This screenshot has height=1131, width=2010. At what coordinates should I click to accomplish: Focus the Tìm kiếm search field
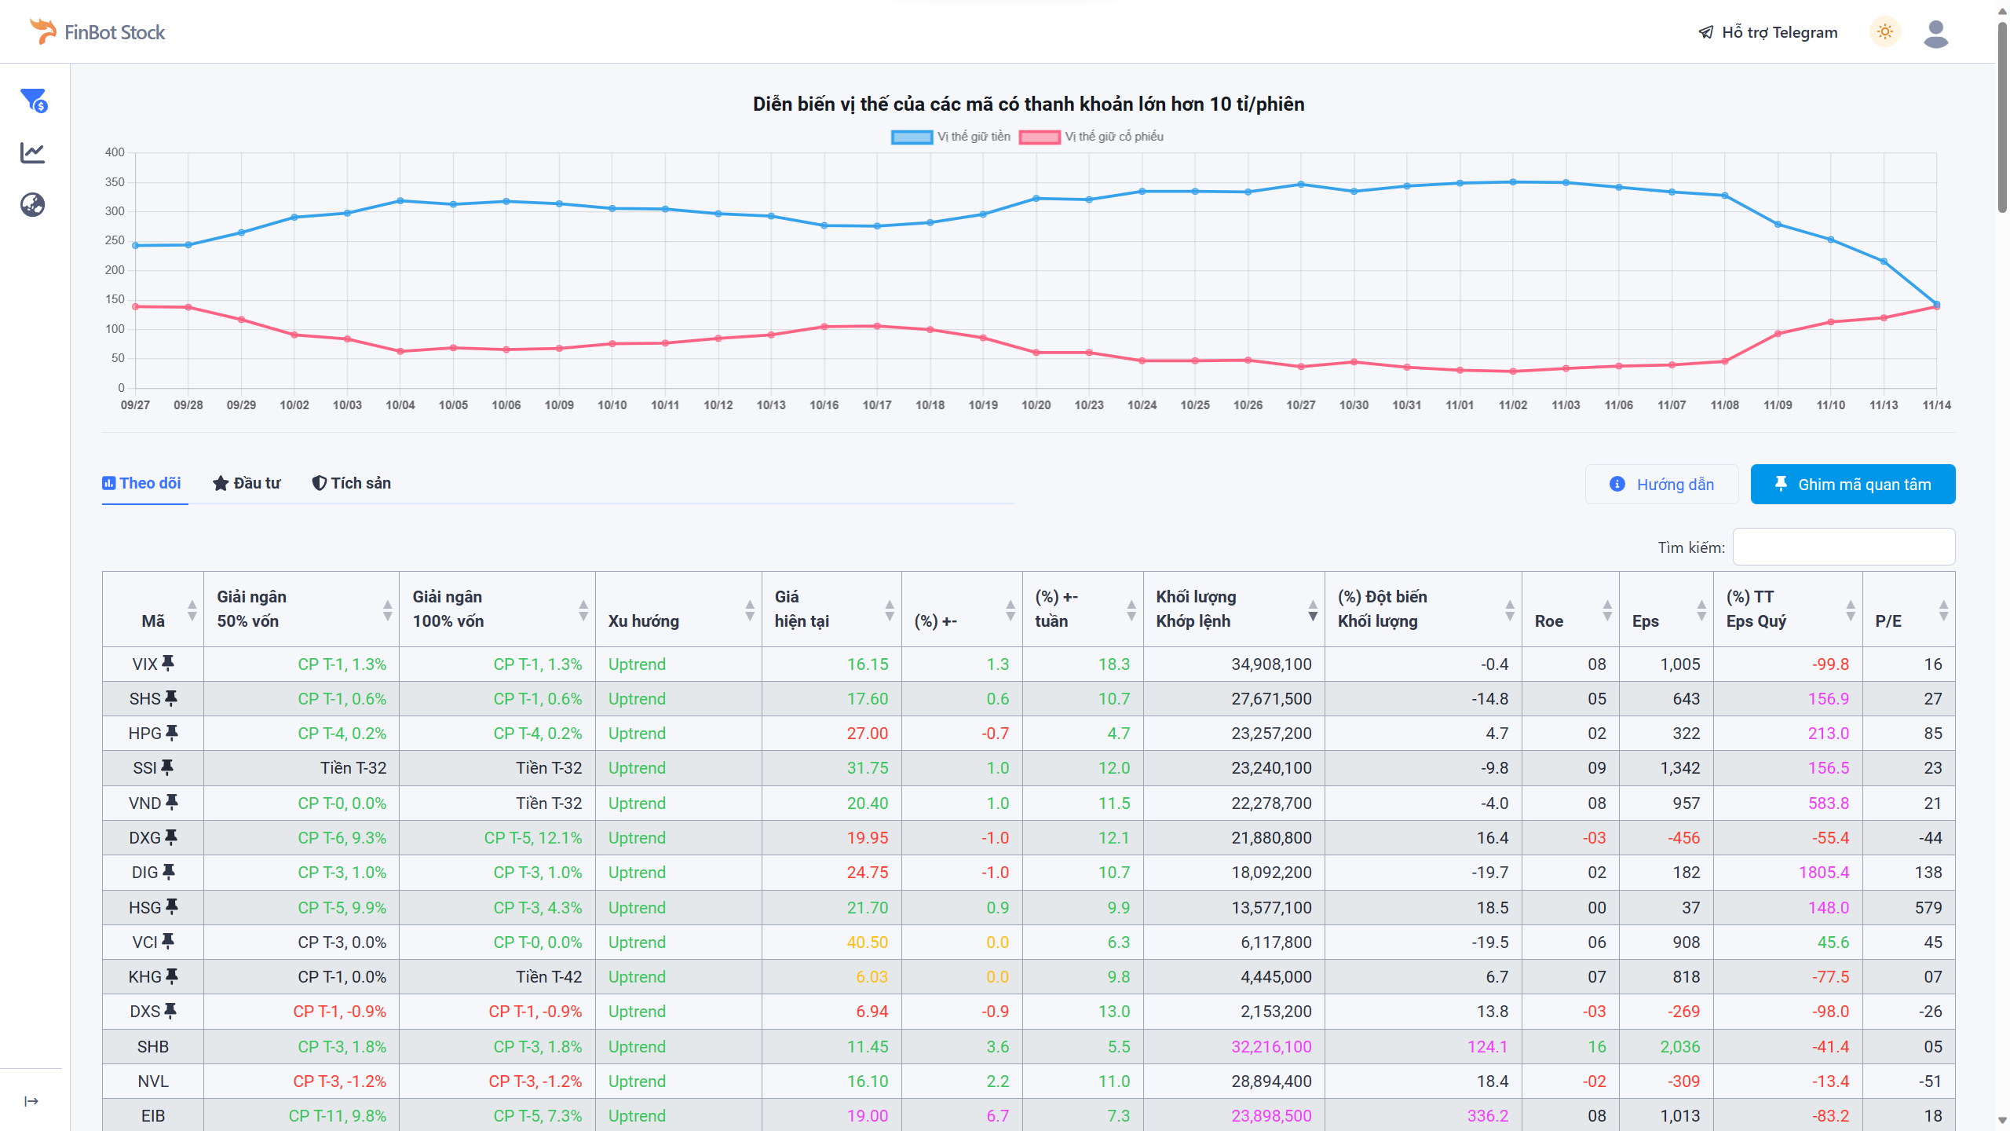(1843, 547)
